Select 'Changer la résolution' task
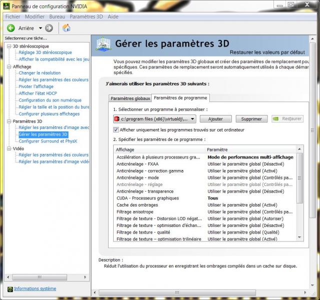Image resolution: width=320 pixels, height=300 pixels. (x=40, y=73)
